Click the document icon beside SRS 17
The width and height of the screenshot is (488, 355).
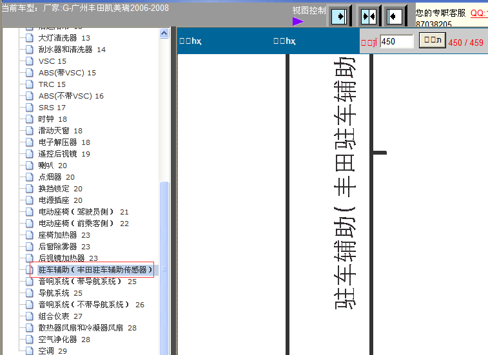tap(30, 108)
